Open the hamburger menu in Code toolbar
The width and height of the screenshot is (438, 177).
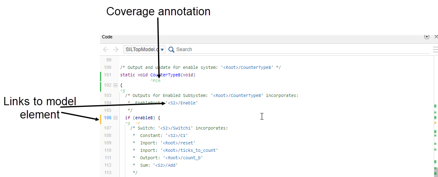tap(435, 50)
